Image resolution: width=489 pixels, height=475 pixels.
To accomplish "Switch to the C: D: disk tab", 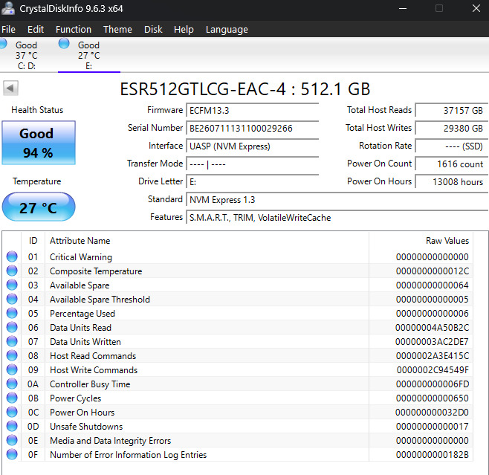I will tap(26, 55).
